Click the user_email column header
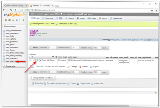 124,57
